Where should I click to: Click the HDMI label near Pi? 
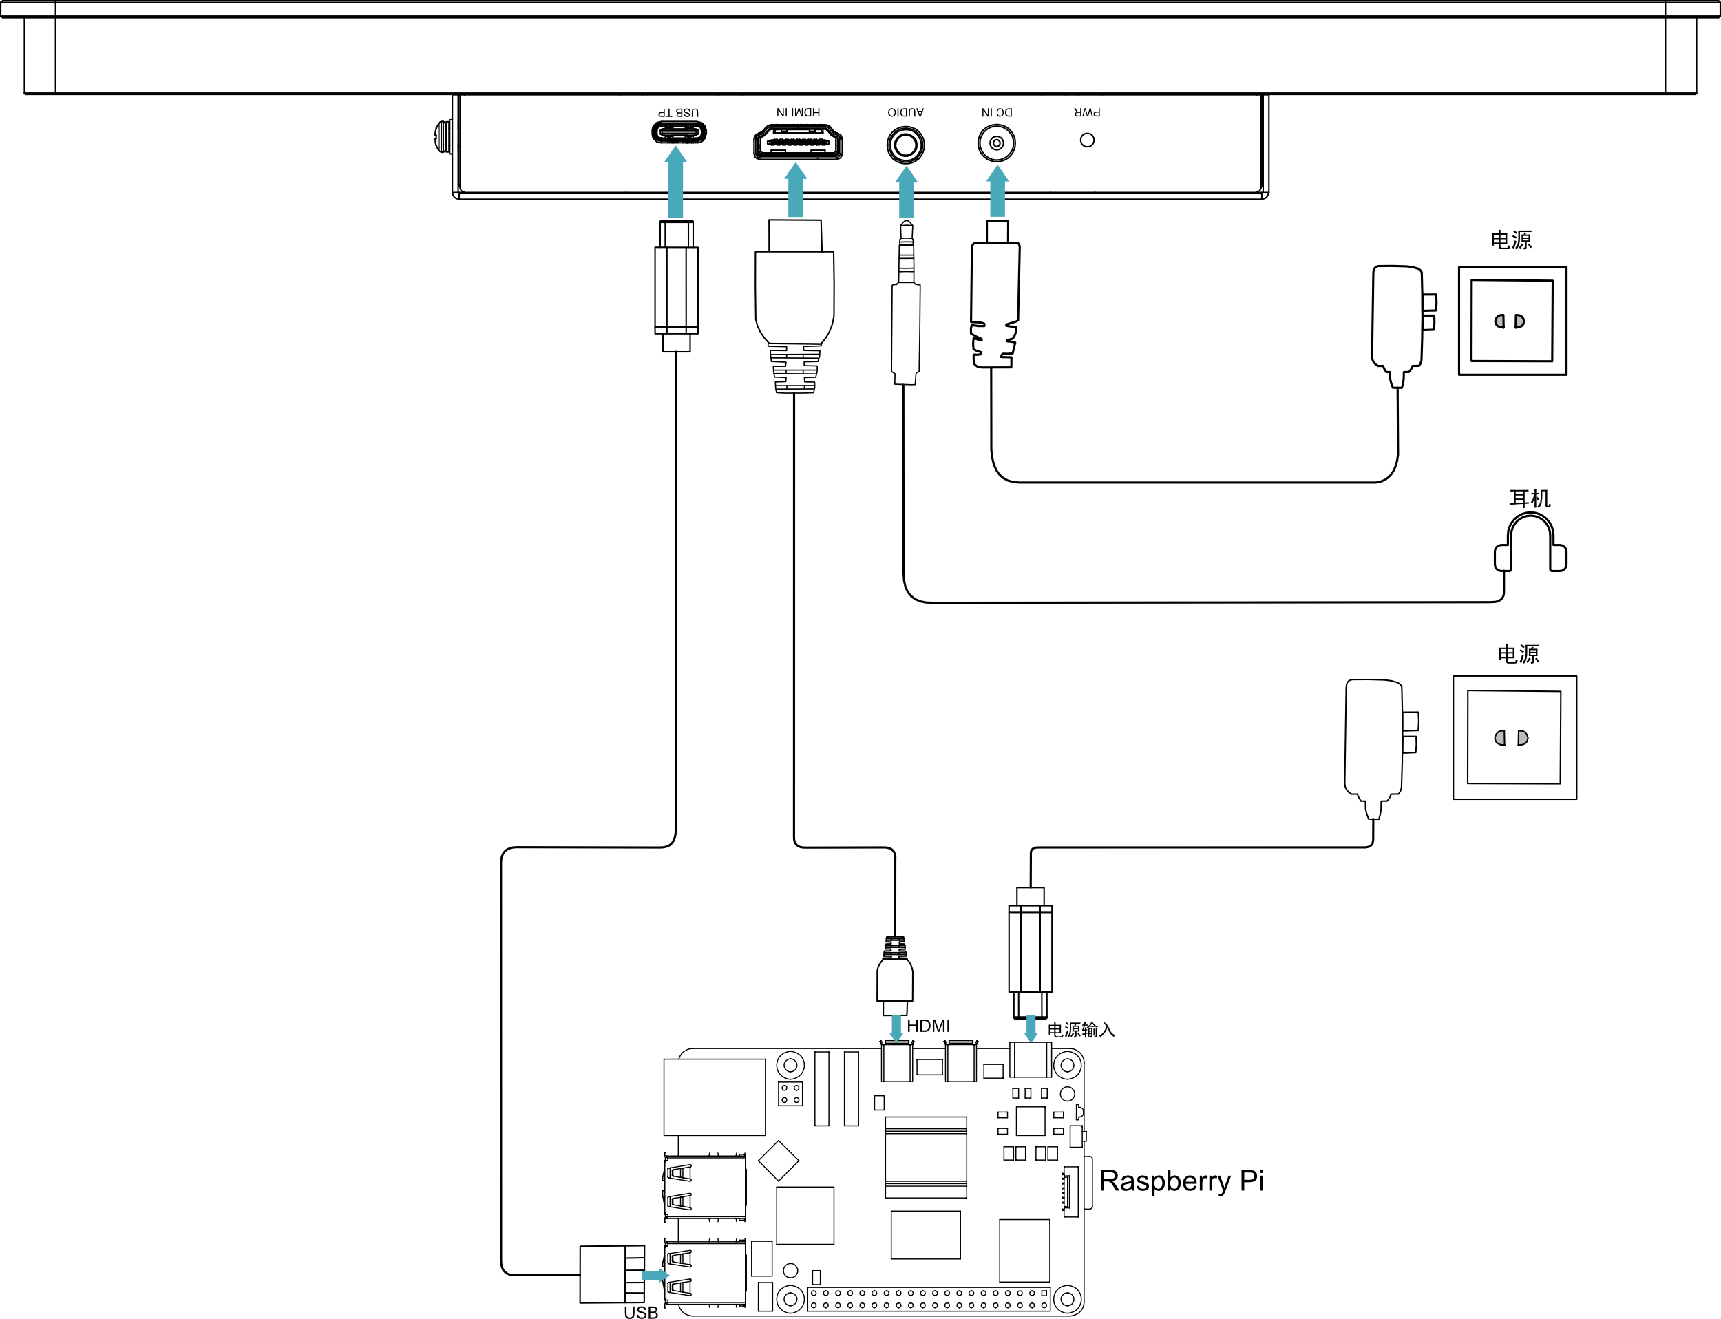[x=928, y=1026]
